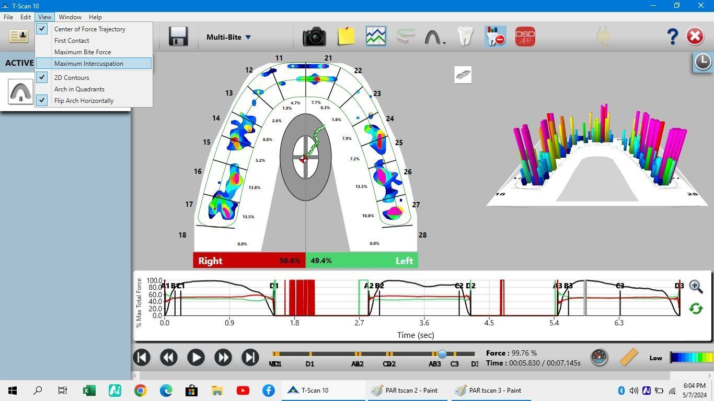Open the line graph view icon
The height and width of the screenshot is (401, 714).
coord(376,37)
